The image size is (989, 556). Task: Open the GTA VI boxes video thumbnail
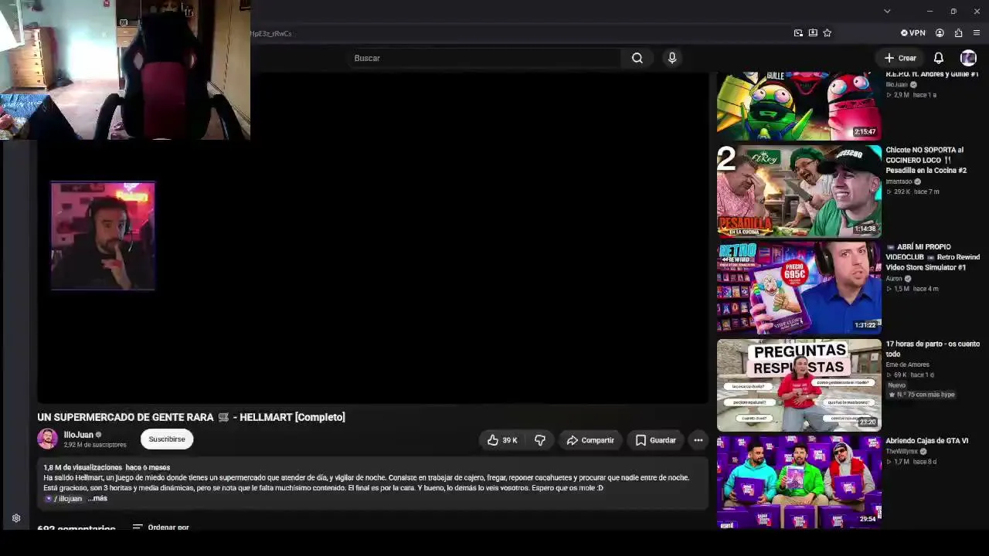point(799,481)
